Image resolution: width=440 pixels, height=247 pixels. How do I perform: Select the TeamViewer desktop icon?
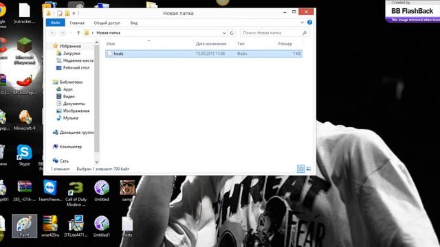(50, 191)
